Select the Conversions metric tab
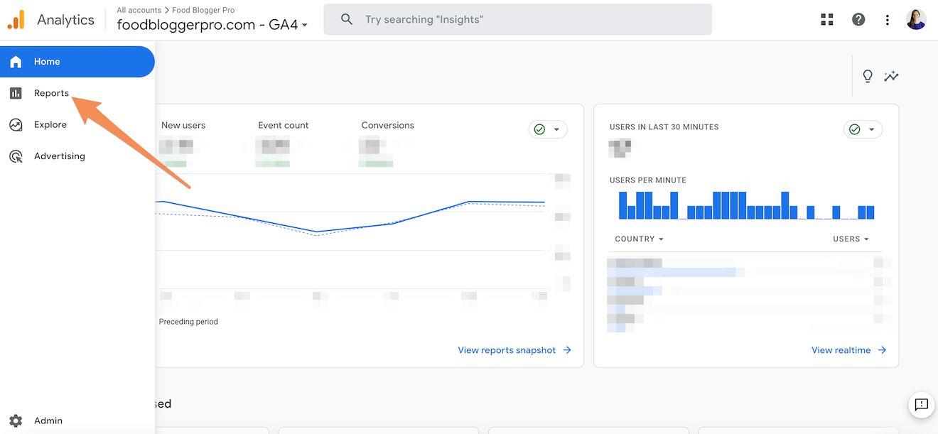Viewport: 938px width, 434px height. [387, 125]
